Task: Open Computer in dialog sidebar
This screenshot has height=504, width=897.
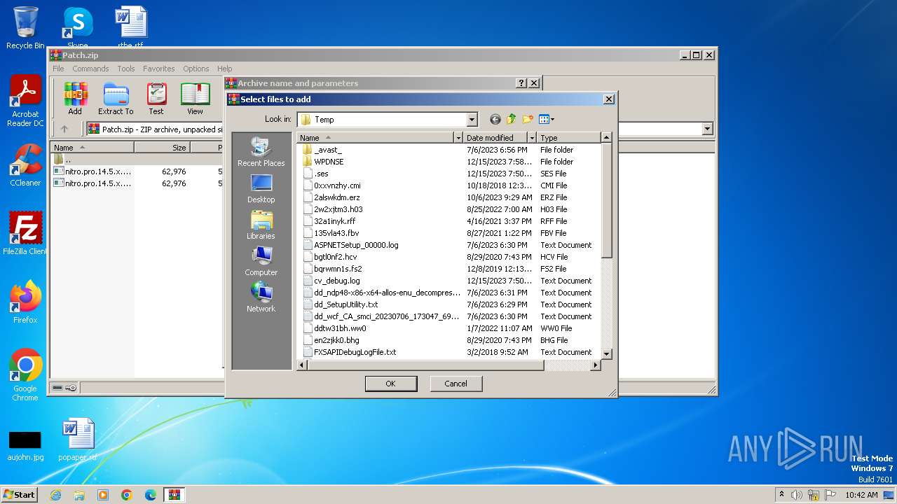Action: pyautogui.click(x=261, y=262)
